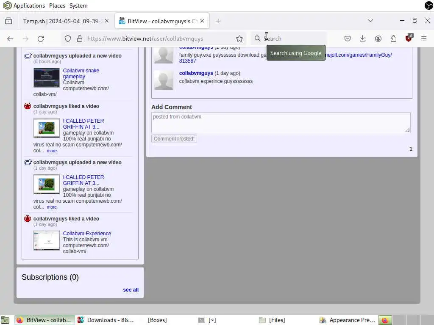Open Firefox account icon
Viewport: 434px width, 325px height.
click(378, 39)
